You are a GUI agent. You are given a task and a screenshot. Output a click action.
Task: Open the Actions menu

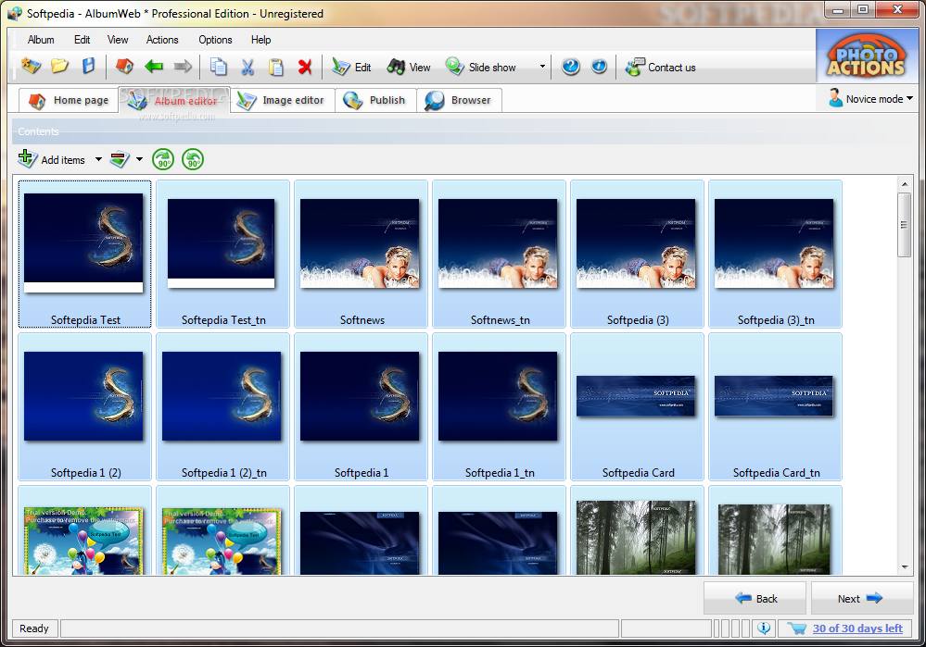[x=162, y=40]
